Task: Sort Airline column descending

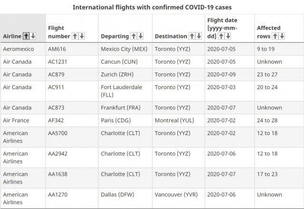Action: point(33,36)
